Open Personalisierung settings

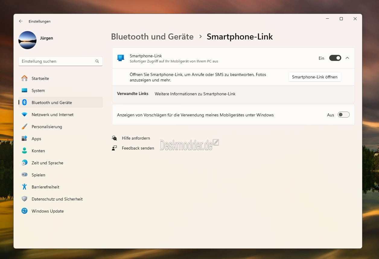point(61,127)
